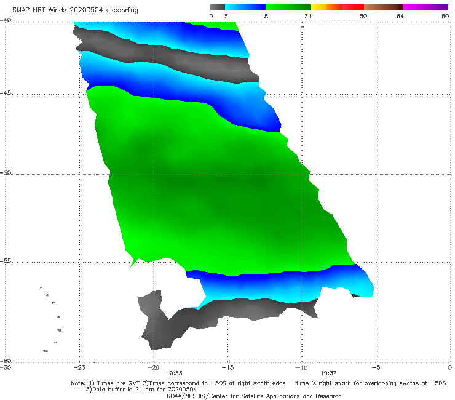455x400 pixels.
Task: Click the magenta 64-80 colorbar segment
Action: pyautogui.click(x=425, y=7)
